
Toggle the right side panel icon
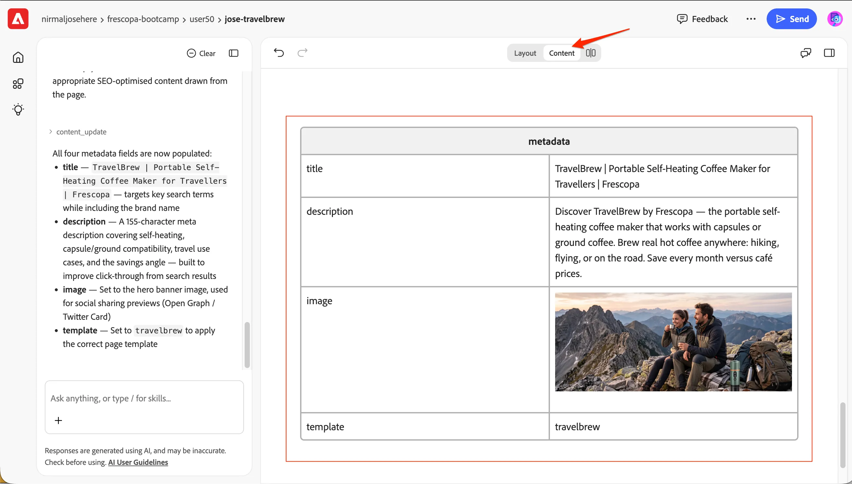[829, 53]
